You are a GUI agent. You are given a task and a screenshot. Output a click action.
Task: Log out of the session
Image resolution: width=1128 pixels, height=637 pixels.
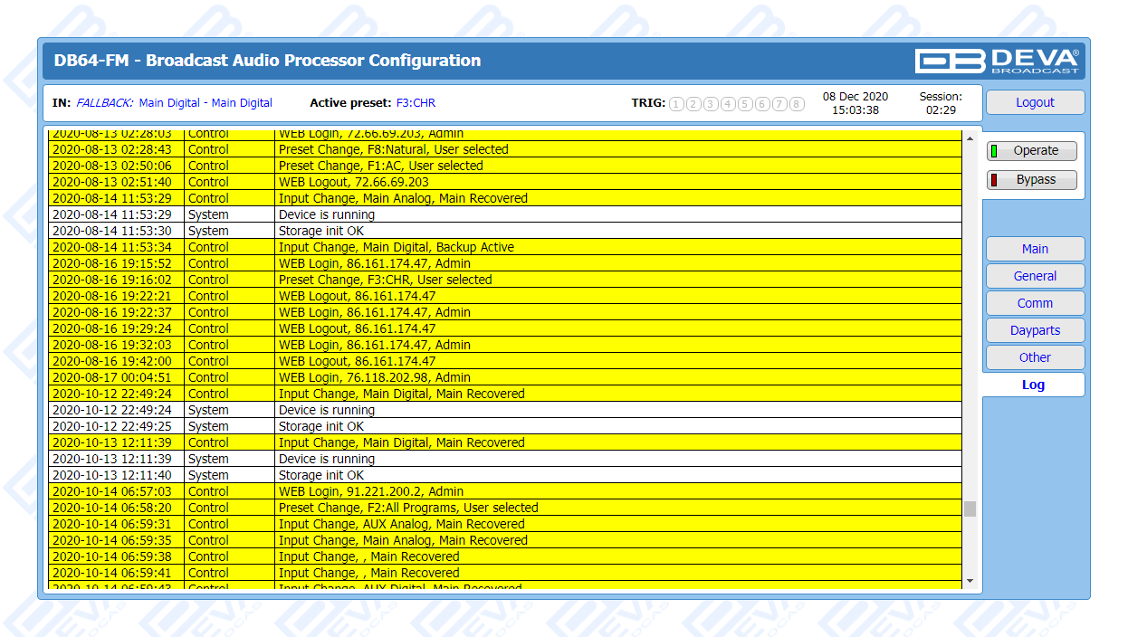coord(1034,102)
